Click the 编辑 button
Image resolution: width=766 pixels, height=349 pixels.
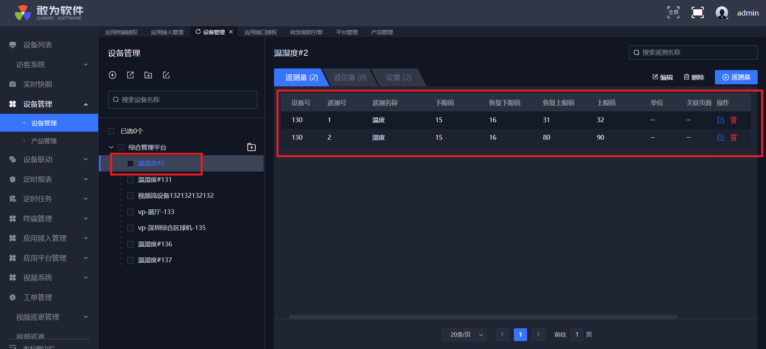pyautogui.click(x=663, y=77)
